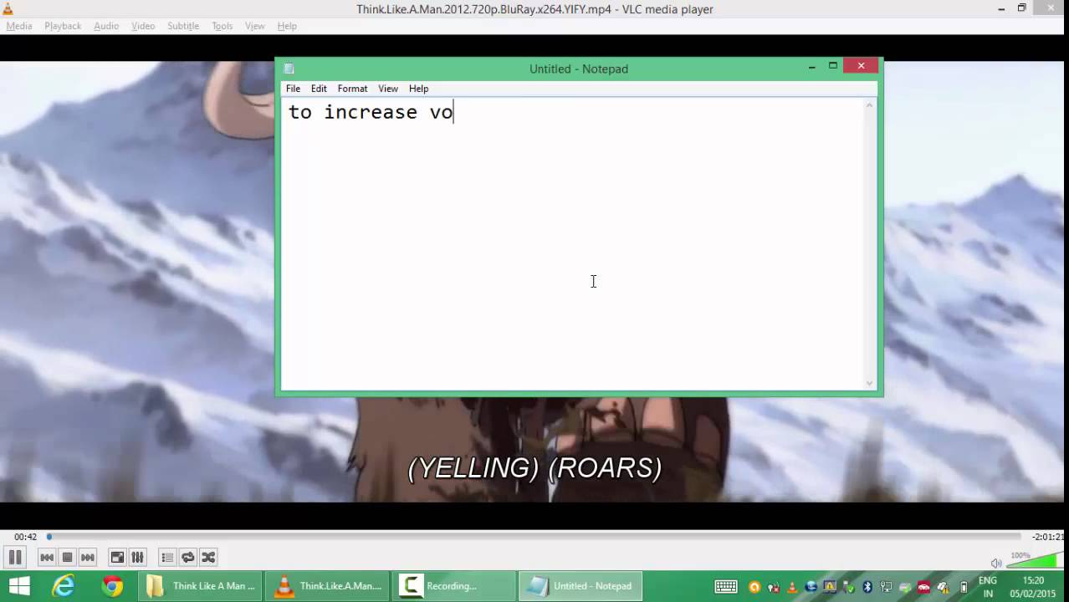Screen dimensions: 1069x602
Task: Open Notepad Format menu
Action: pos(352,89)
